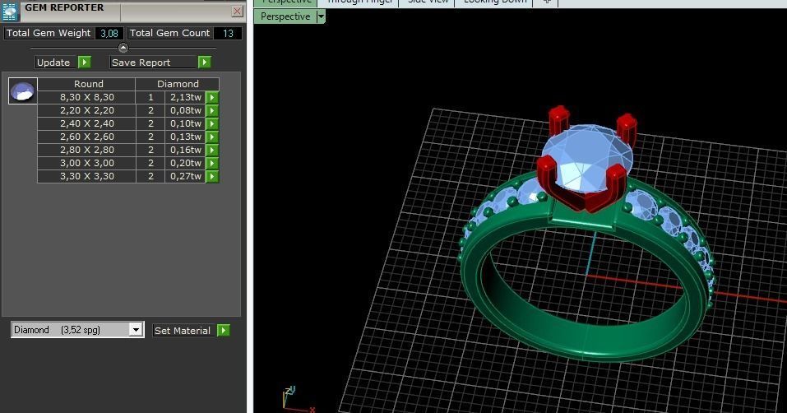Click the Round column header
Viewport: 787px width, 413px height.
pyautogui.click(x=87, y=84)
